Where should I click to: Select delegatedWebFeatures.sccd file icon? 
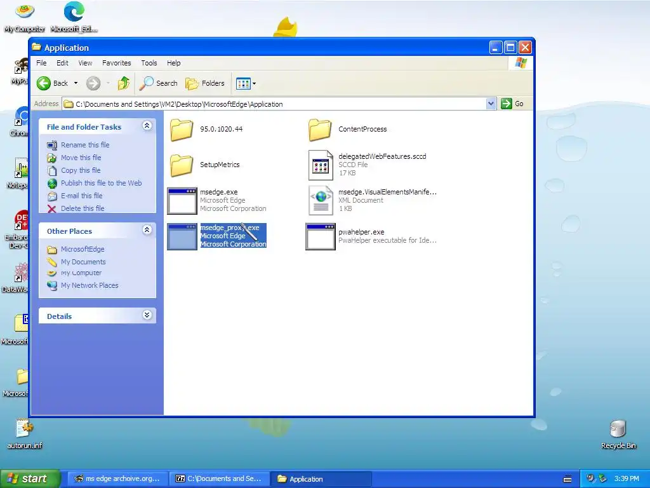pos(321,165)
